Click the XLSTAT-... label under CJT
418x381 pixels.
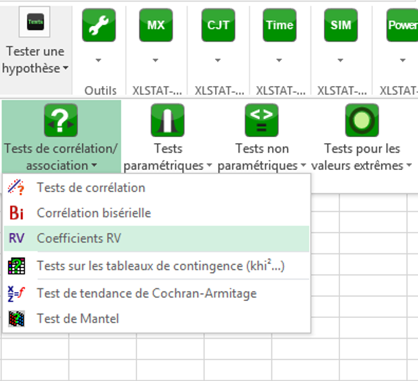coord(219,91)
